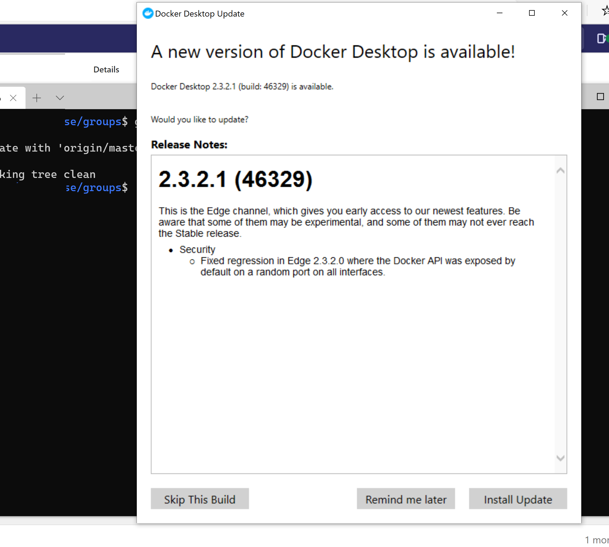Click the Docker whale logo in the title bar
Image resolution: width=609 pixels, height=547 pixels.
pos(147,13)
